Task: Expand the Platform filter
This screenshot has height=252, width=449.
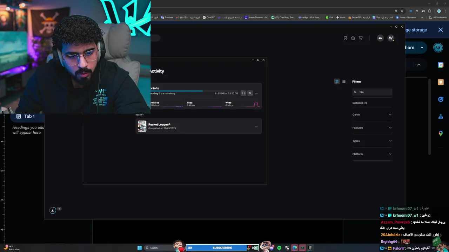Action: pyautogui.click(x=372, y=154)
